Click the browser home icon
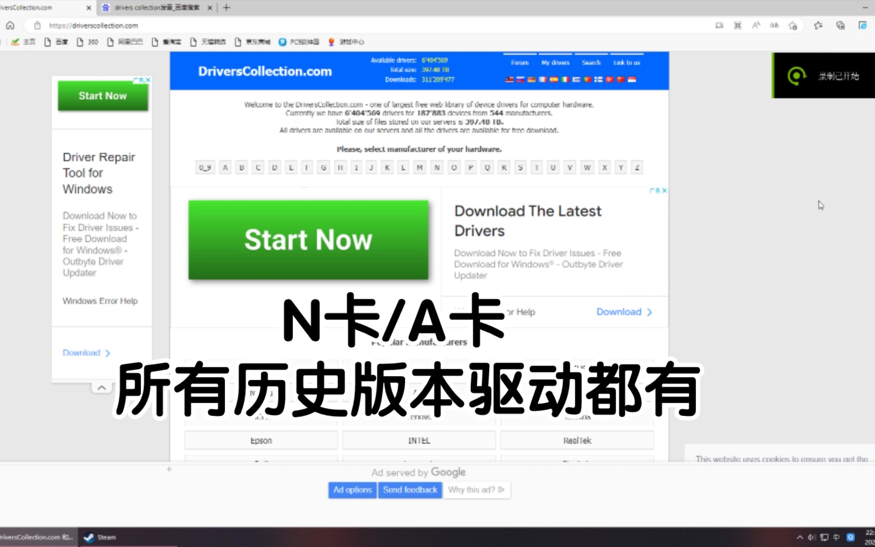875x547 pixels. 10,25
